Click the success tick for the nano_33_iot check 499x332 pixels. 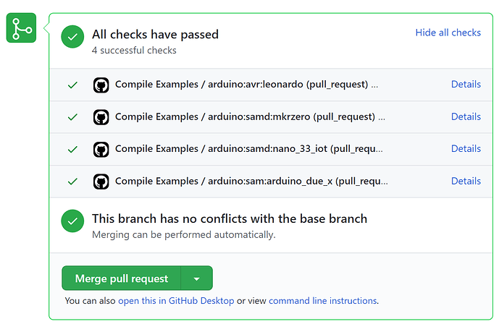tap(72, 149)
